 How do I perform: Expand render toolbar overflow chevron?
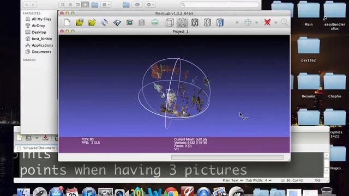pos(237,22)
